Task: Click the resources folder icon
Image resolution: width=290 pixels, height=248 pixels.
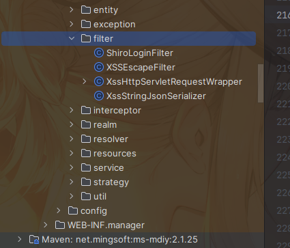Action: pos(86,153)
